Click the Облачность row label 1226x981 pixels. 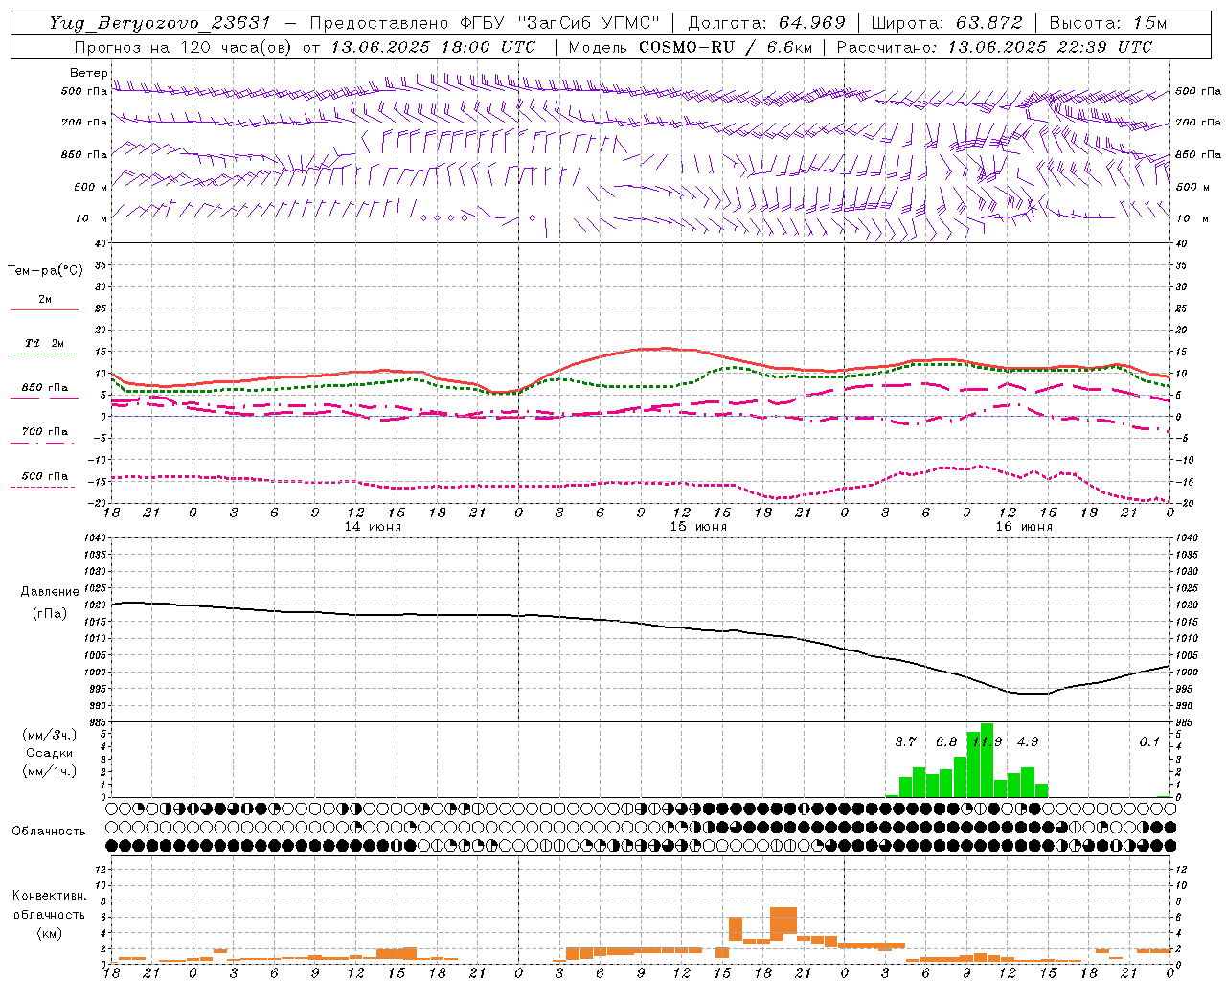[49, 831]
